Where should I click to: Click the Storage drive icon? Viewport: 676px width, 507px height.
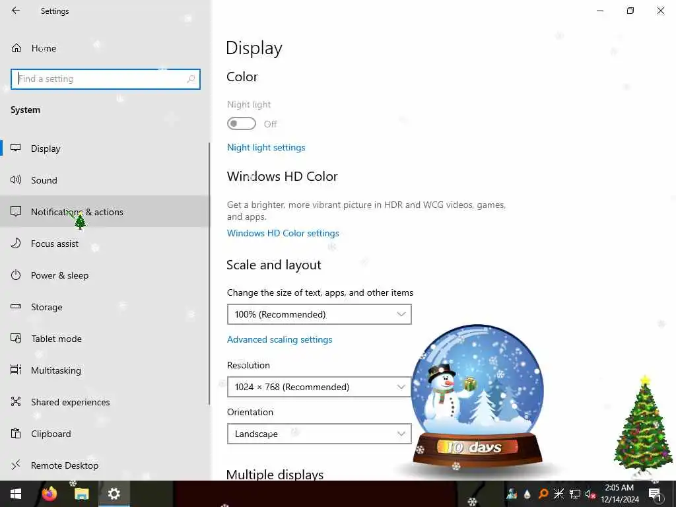click(16, 306)
